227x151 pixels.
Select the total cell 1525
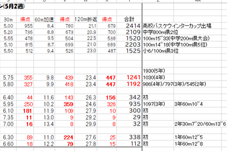point(133,51)
